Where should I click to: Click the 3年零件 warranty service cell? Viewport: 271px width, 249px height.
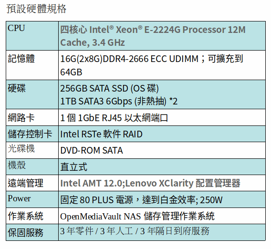(x=162, y=232)
